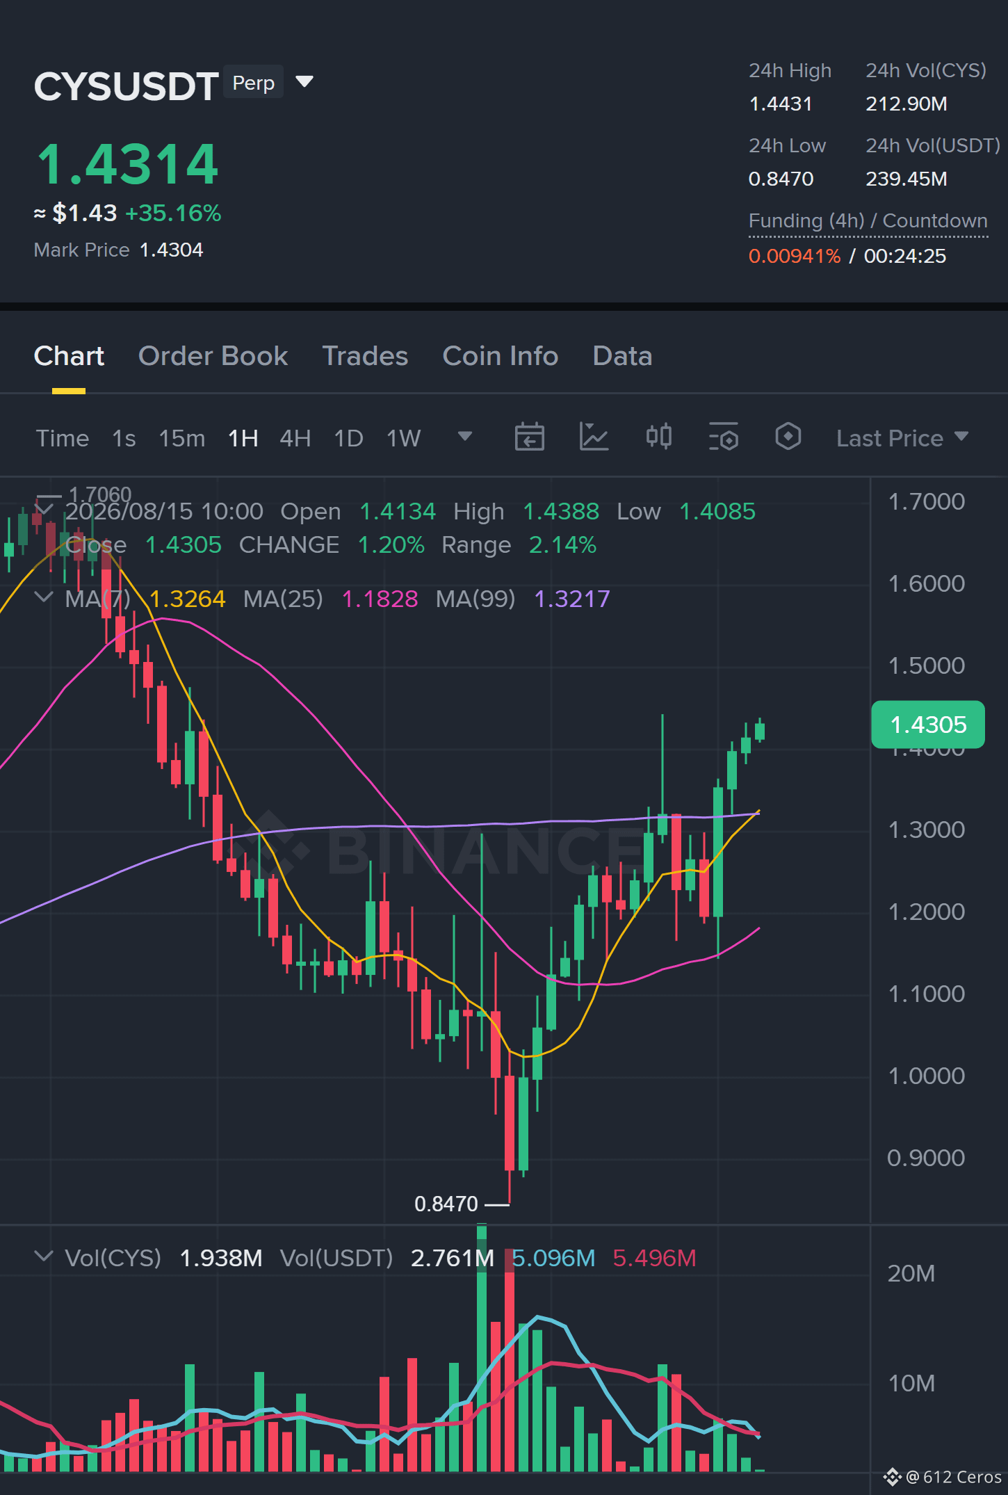Screen dimensions: 1008x1495
Task: Select the 1s interval
Action: (x=124, y=438)
